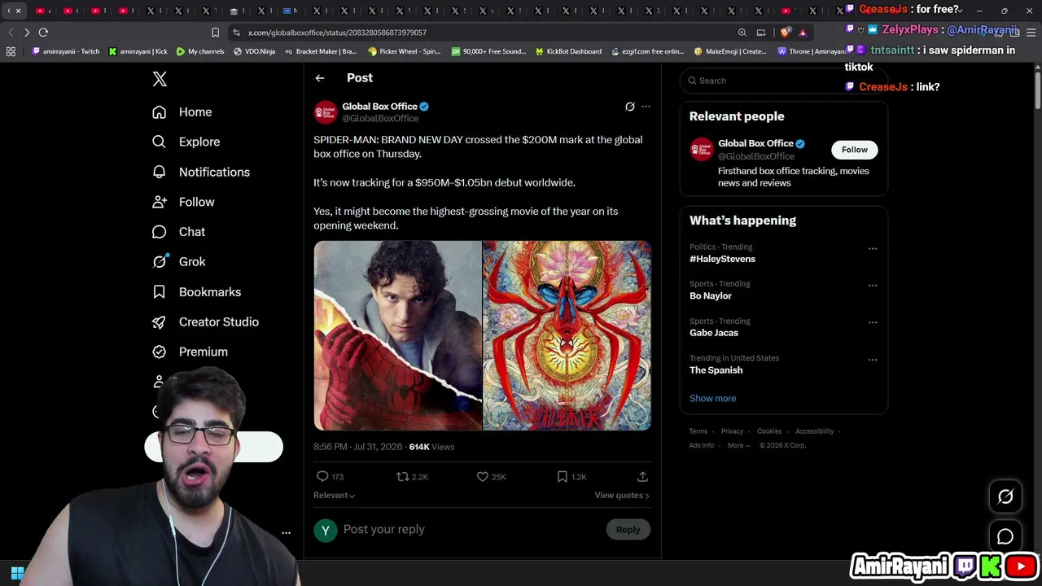Open Global Box Office profile in Relevant people

[755, 143]
